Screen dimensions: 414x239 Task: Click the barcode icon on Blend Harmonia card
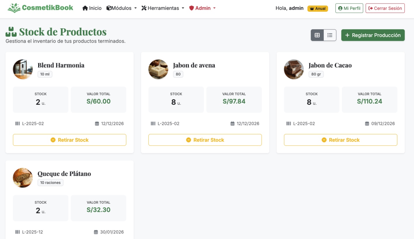pos(18,123)
